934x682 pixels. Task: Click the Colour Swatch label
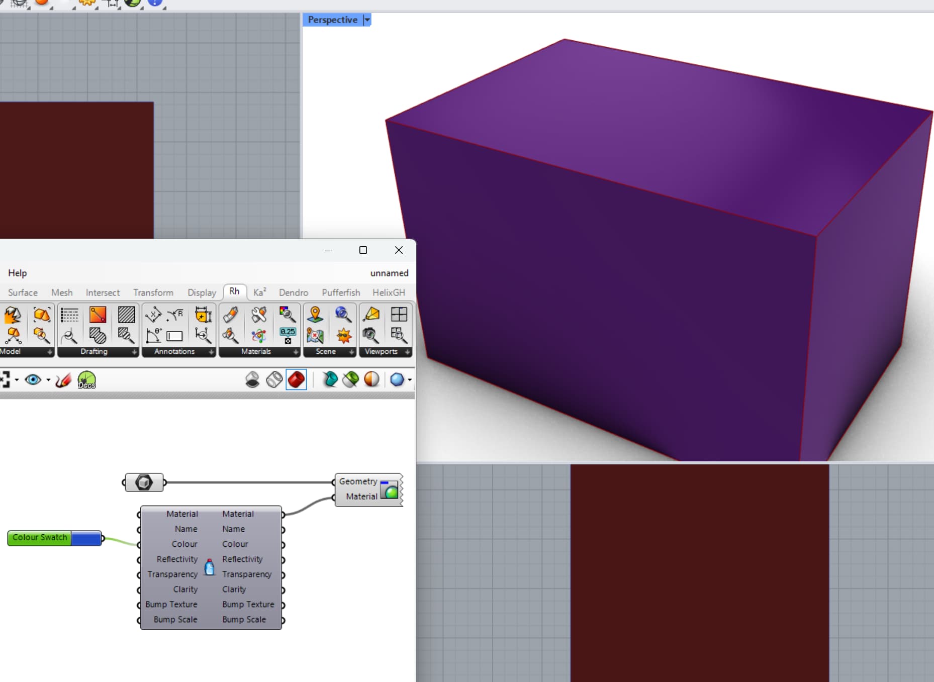pos(40,537)
